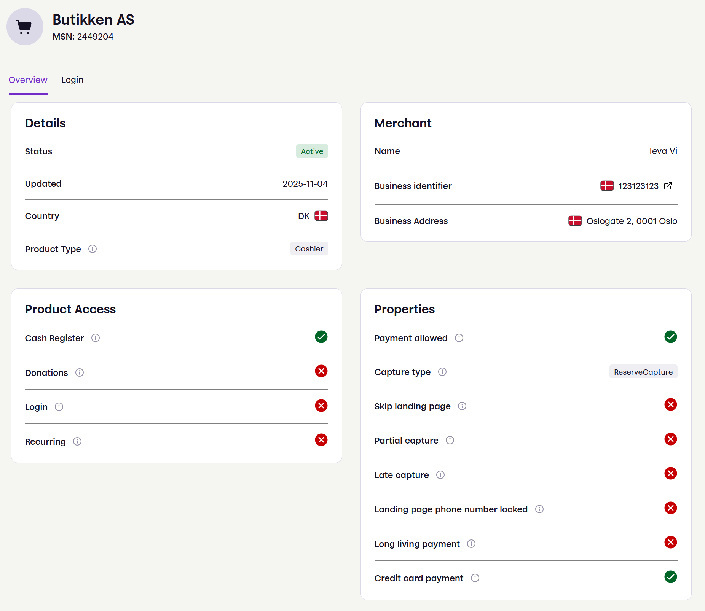Image resolution: width=705 pixels, height=611 pixels.
Task: Click the flag next to Business Address
Action: pyautogui.click(x=576, y=221)
